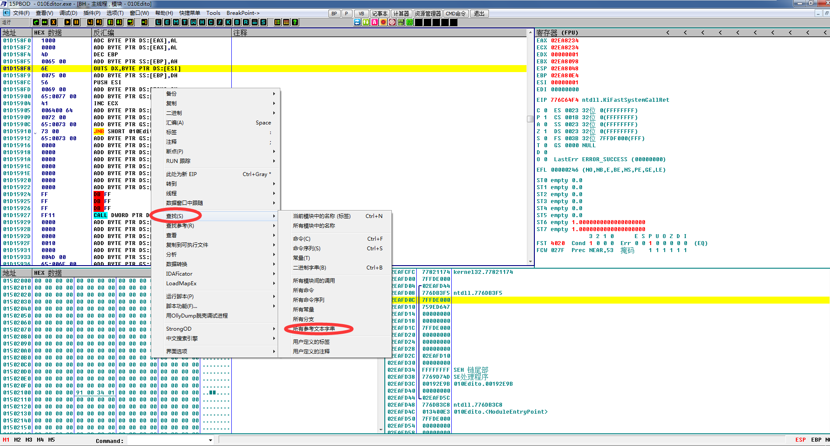Open the 插件(P) menu
The width and height of the screenshot is (830, 446).
92,13
